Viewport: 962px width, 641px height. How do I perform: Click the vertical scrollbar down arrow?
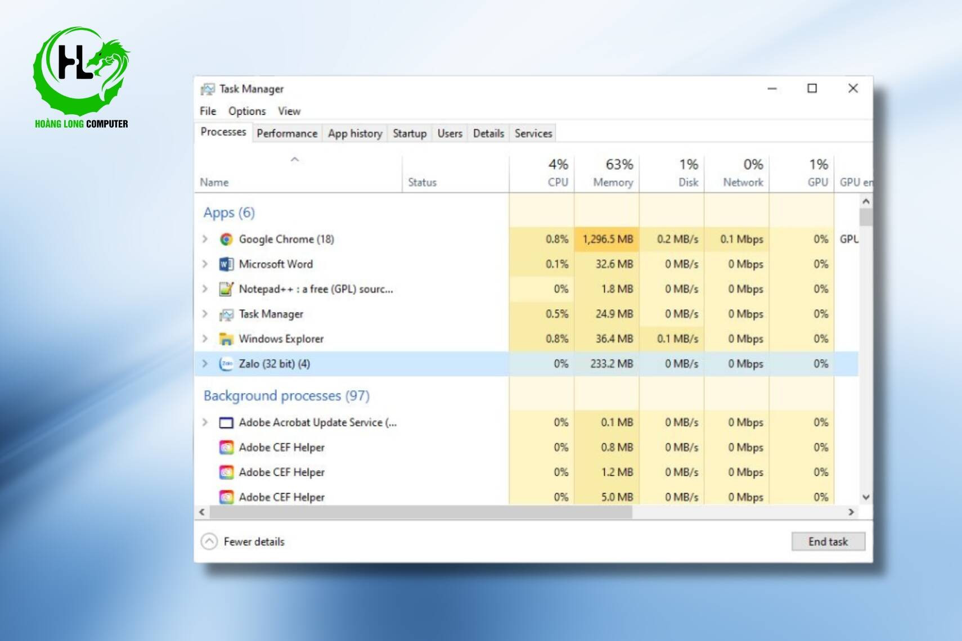tap(866, 497)
